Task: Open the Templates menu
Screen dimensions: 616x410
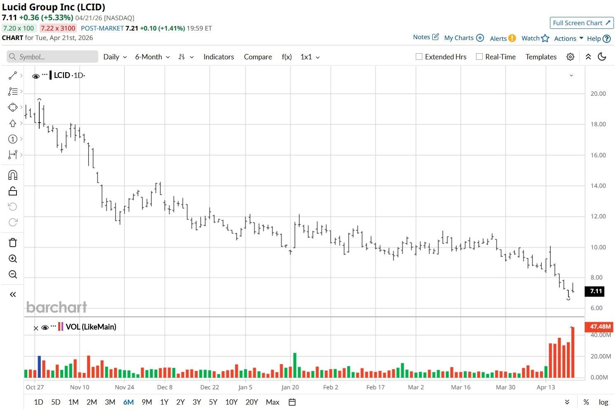Action: (x=541, y=57)
